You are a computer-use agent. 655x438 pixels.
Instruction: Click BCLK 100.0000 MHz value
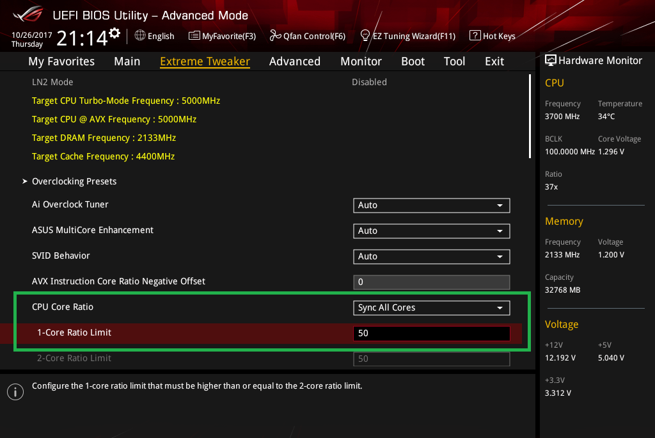(x=570, y=152)
